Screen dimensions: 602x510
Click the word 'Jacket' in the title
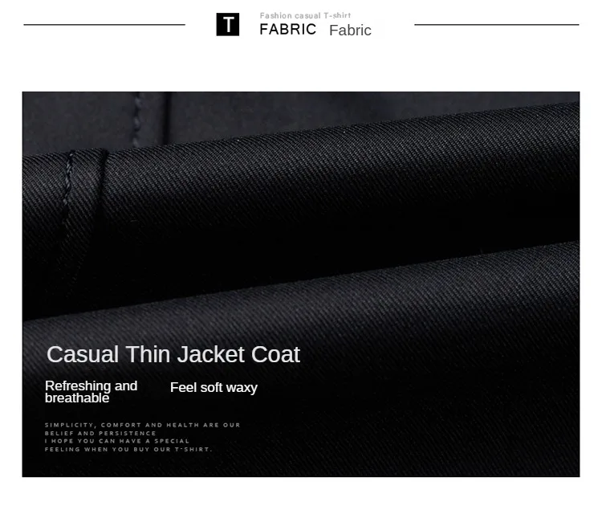click(211, 354)
